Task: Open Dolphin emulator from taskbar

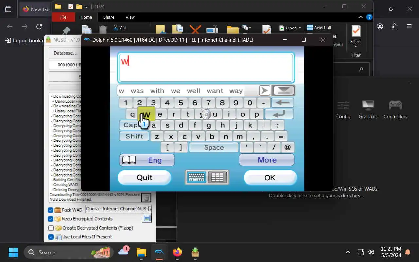Action: click(x=159, y=252)
